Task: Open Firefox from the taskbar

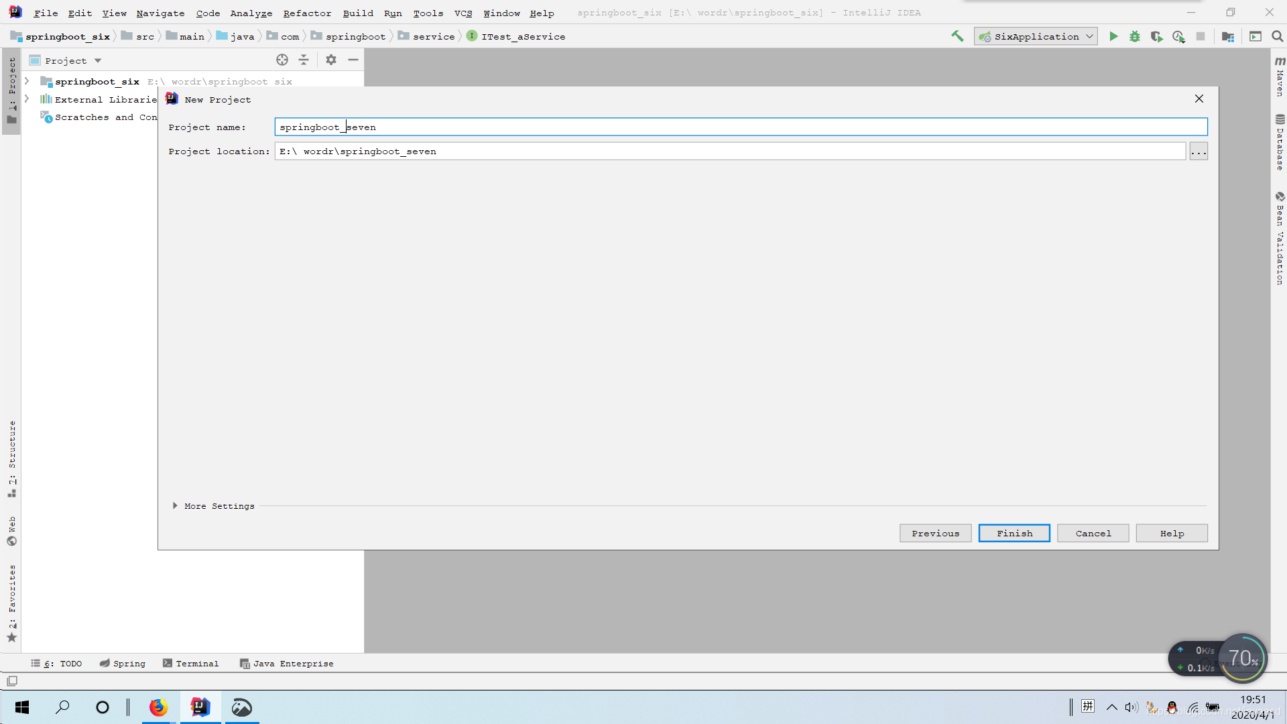Action: coord(158,707)
